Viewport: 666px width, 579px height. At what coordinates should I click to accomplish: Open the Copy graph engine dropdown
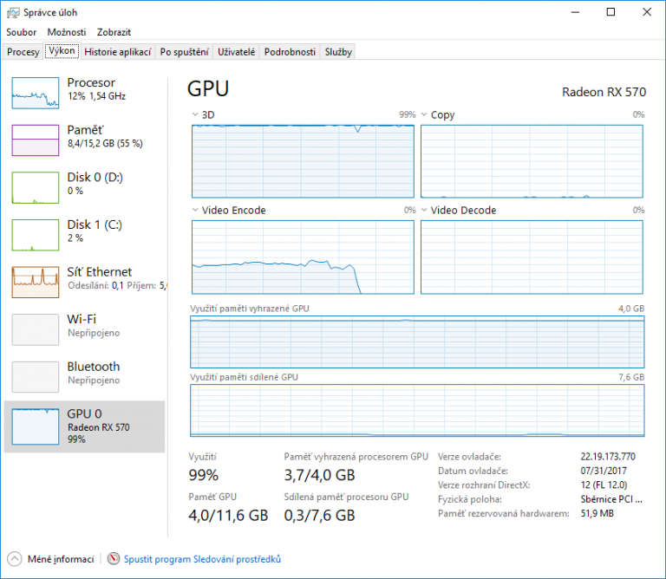coord(424,114)
